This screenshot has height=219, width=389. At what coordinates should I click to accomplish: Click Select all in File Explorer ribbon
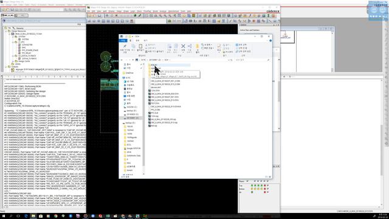pos(241,45)
